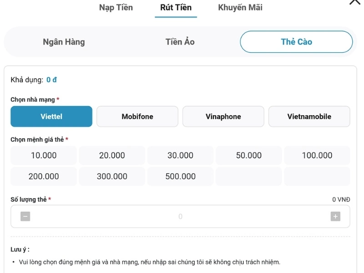The width and height of the screenshot is (364, 273).
Task: Switch to the Nạp Tiền tab
Action: tap(116, 7)
